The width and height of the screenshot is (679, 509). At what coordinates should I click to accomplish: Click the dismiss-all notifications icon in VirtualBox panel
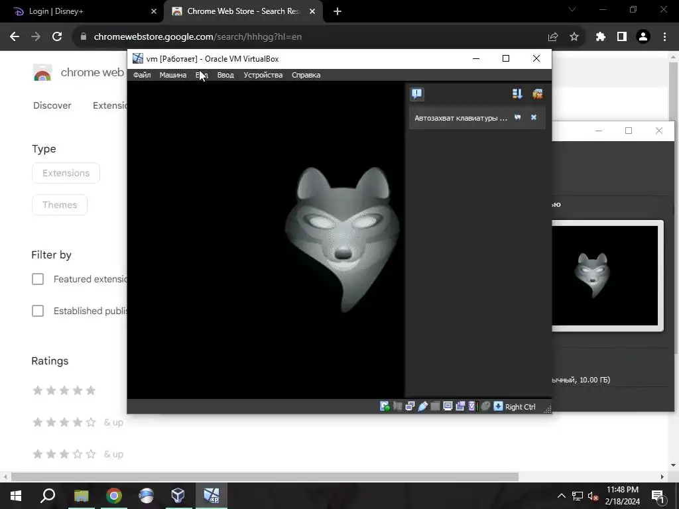537,94
